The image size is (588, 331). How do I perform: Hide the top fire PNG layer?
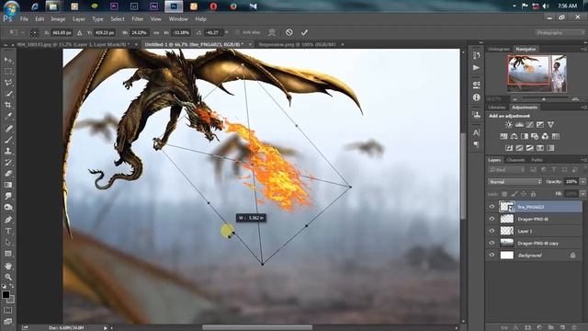[x=492, y=207]
